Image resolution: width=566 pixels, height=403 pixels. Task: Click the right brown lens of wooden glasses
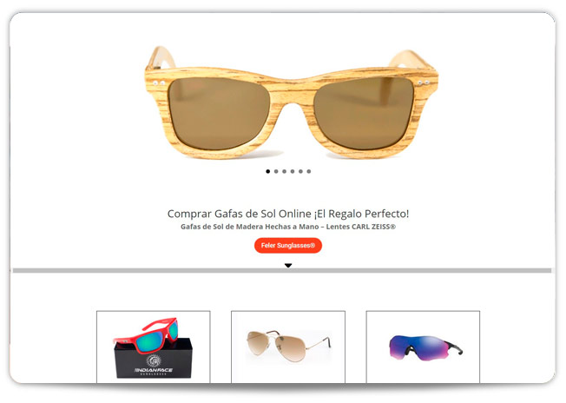364,114
